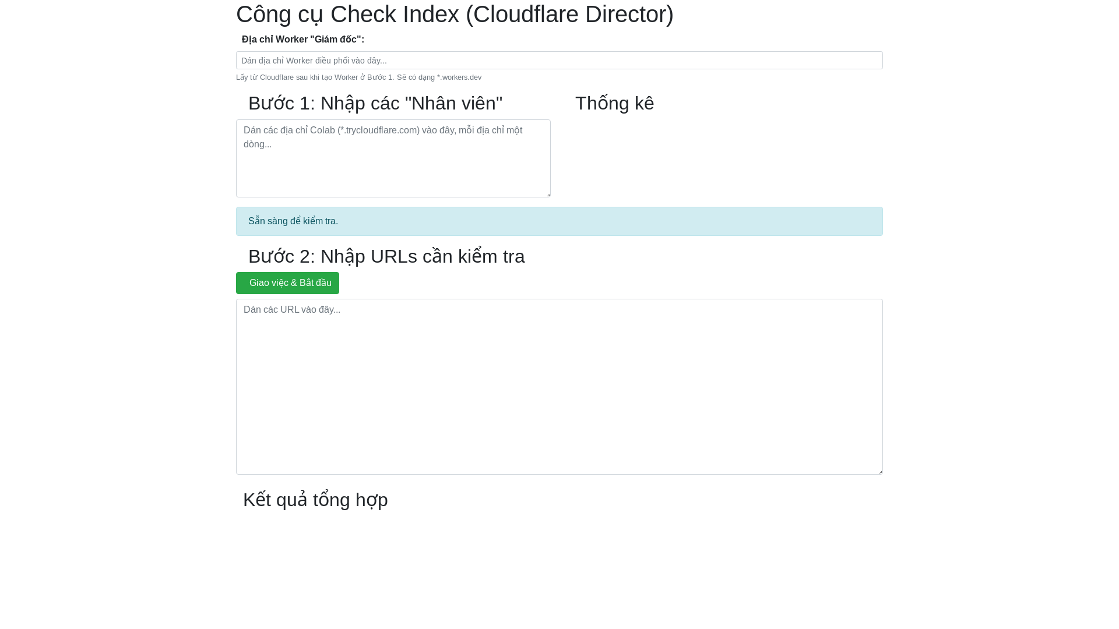The image size is (1119, 629).
Task: Click the "Giao việc & Bắt đầu" button
Action: (x=287, y=283)
